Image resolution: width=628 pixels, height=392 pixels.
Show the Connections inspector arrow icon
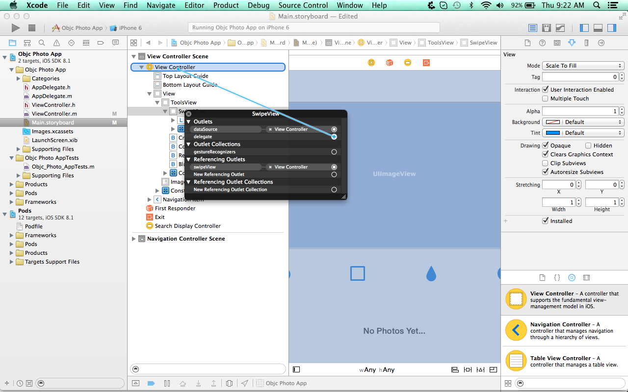click(x=601, y=43)
